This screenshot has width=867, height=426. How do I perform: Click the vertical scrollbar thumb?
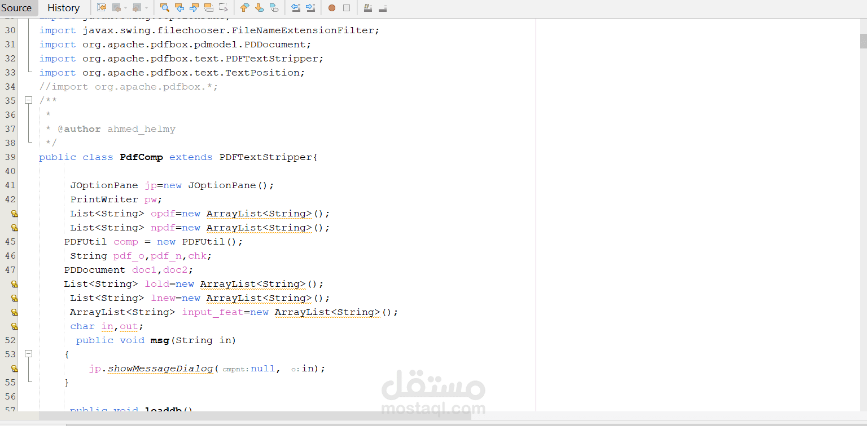(862, 41)
